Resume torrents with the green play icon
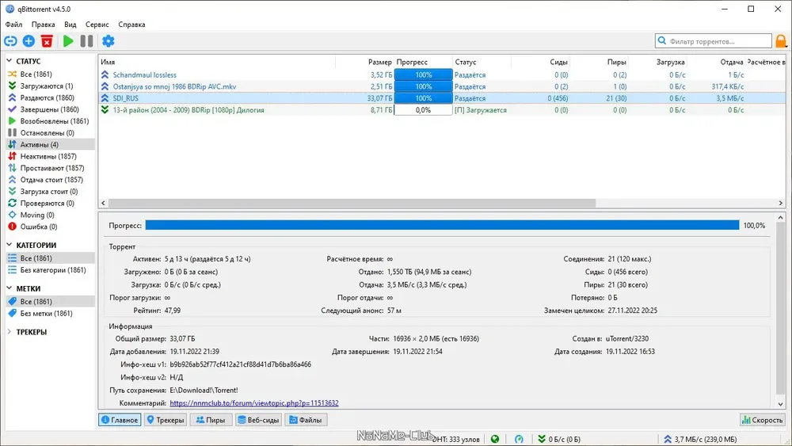 coord(68,41)
